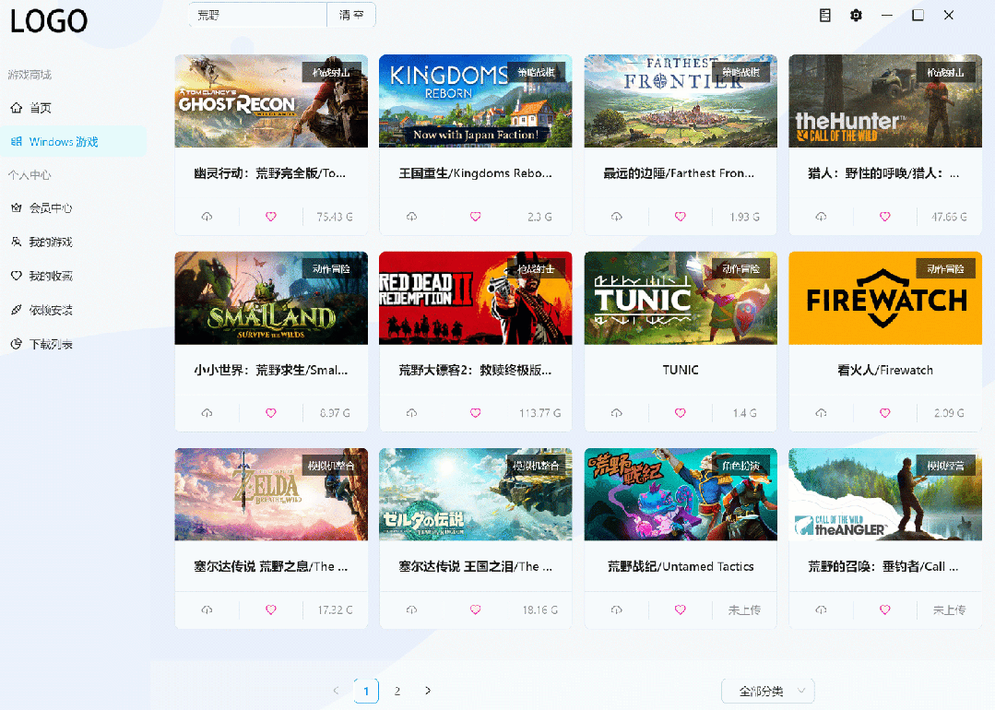Screen dimensions: 995x710
Task: Download TUNIC using its cloud icon
Action: 616,413
